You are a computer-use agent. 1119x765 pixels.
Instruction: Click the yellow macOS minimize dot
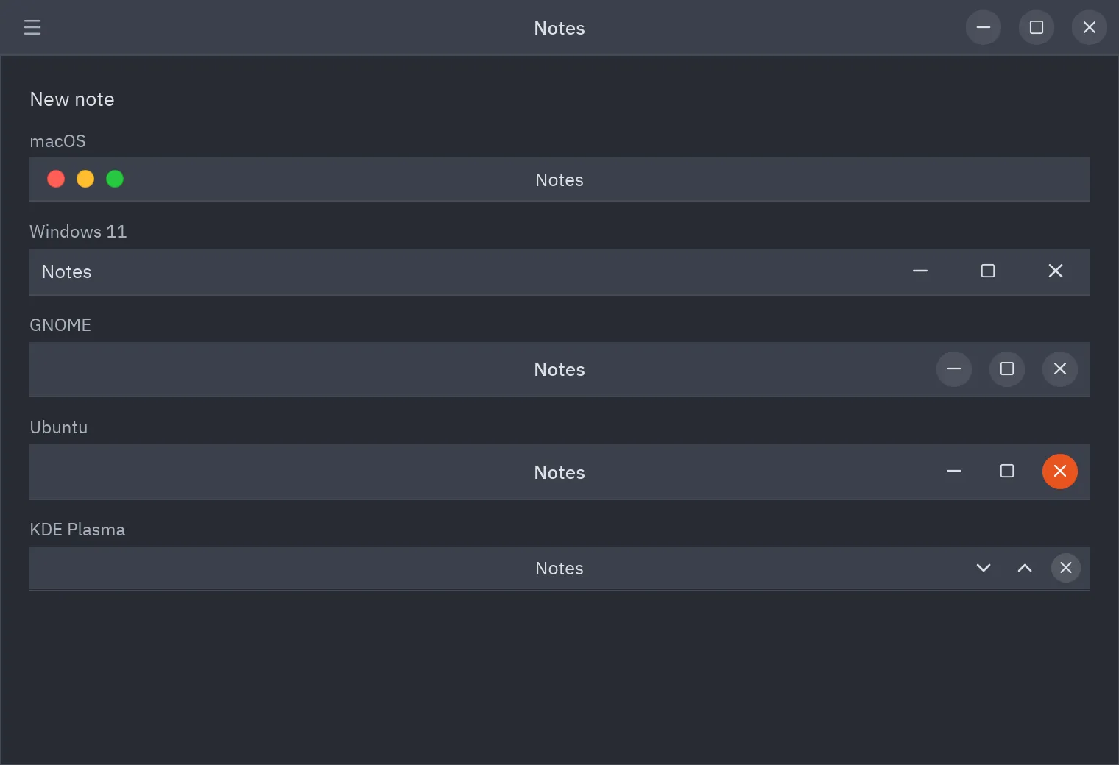(85, 179)
